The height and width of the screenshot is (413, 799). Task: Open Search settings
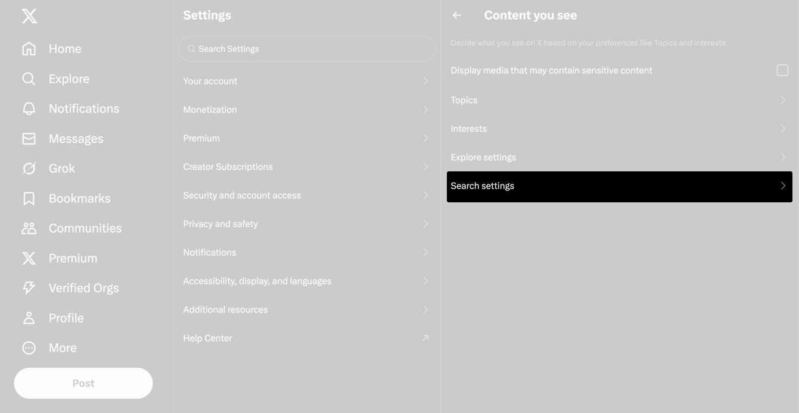[x=620, y=186]
